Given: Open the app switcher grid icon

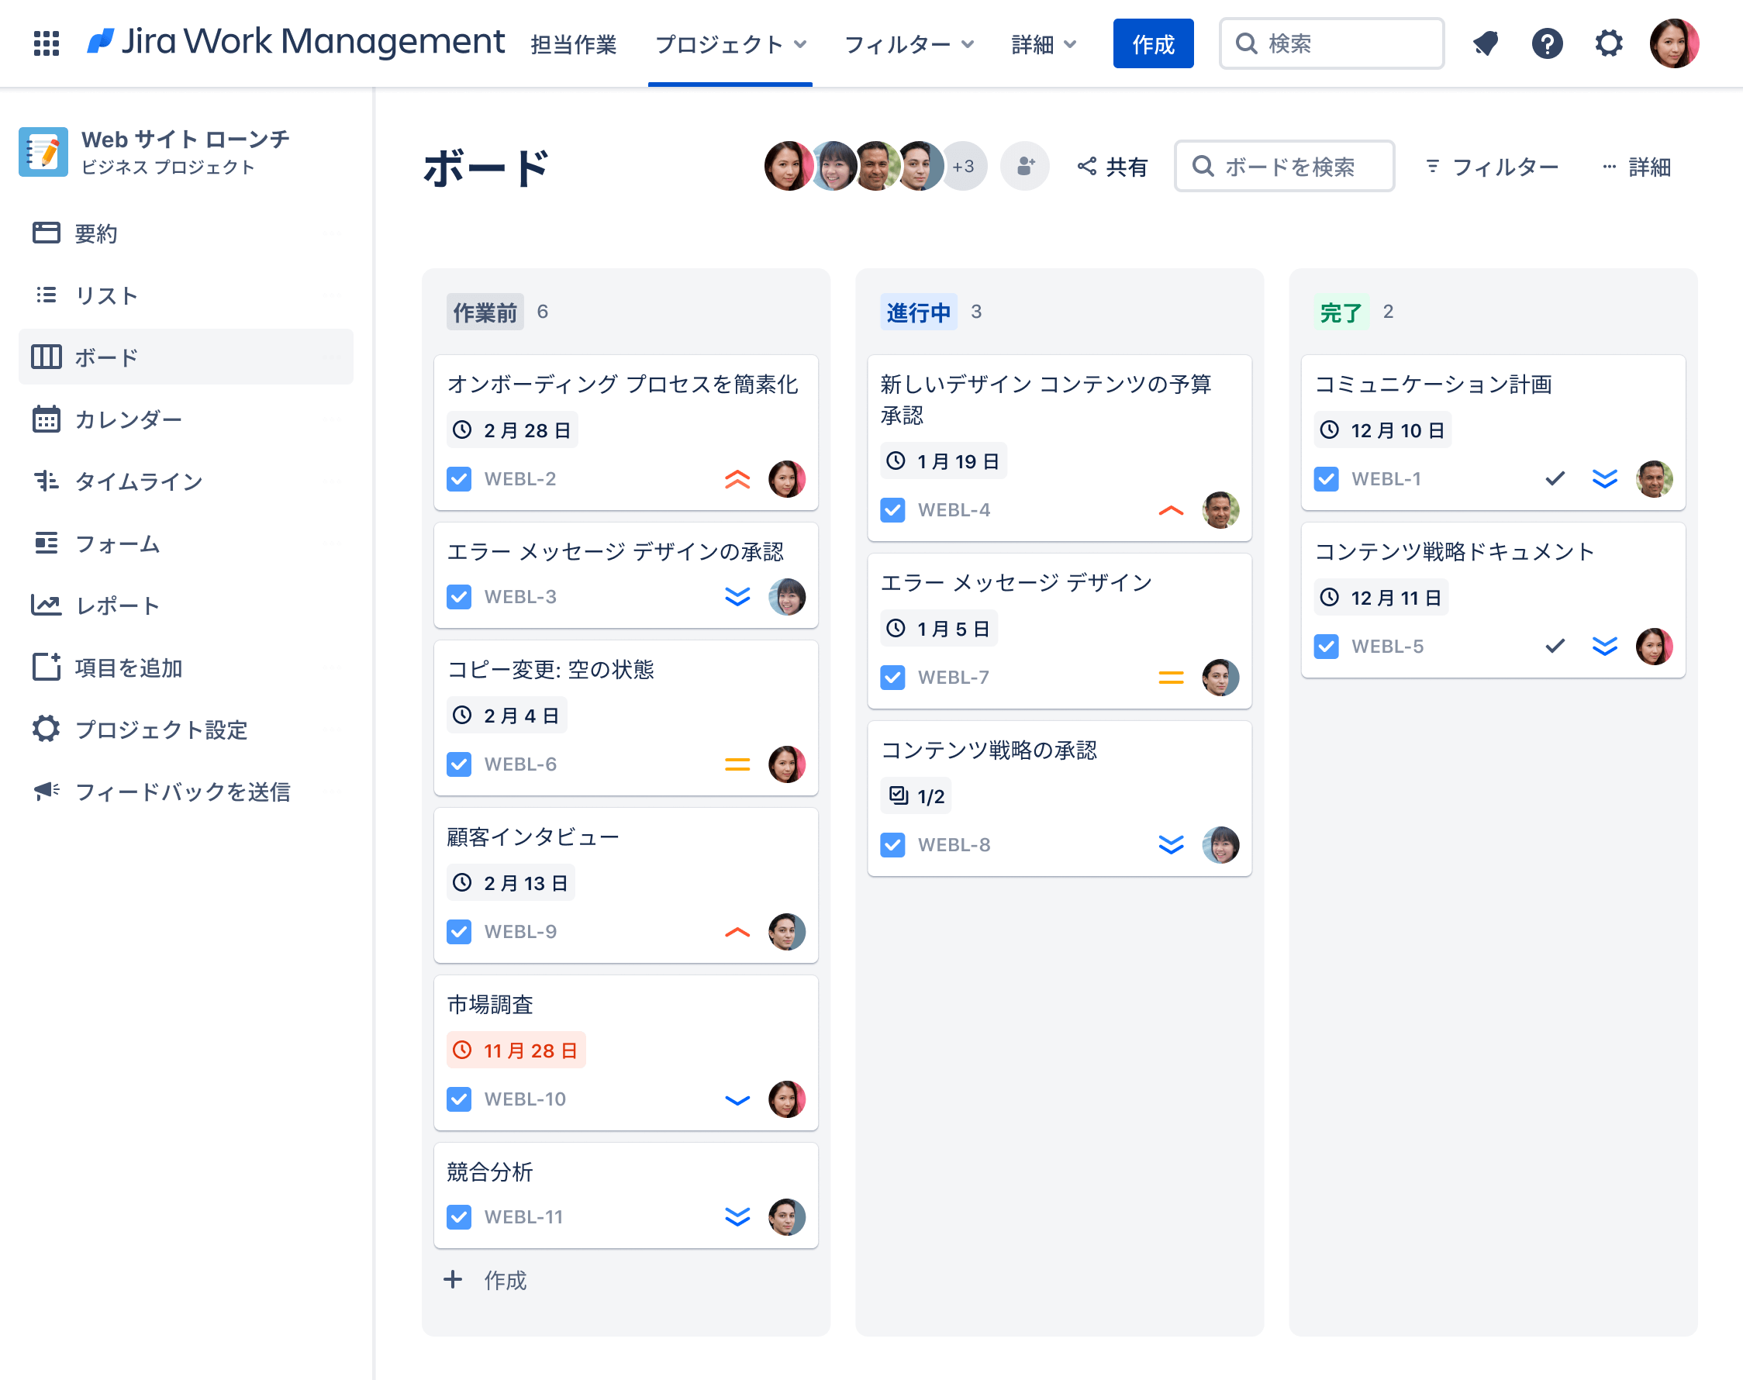Looking at the screenshot, I should pyautogui.click(x=46, y=43).
